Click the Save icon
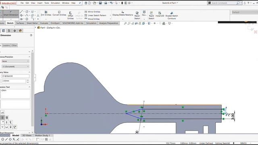The width and height of the screenshot is (258, 145). click(100, 3)
